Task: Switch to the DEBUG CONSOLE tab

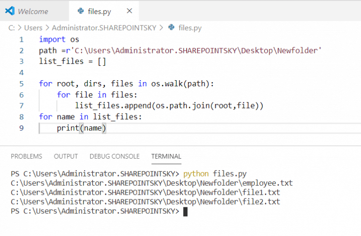Action: pos(115,156)
